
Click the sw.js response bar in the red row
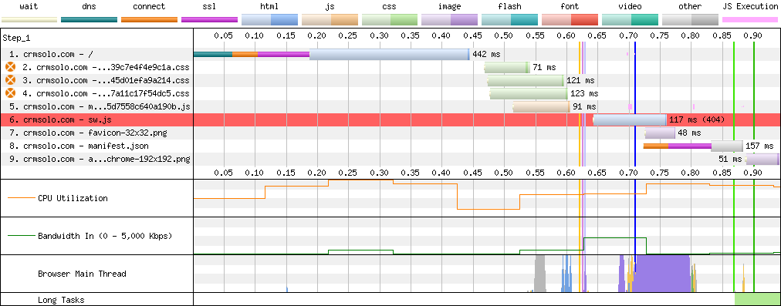point(630,120)
